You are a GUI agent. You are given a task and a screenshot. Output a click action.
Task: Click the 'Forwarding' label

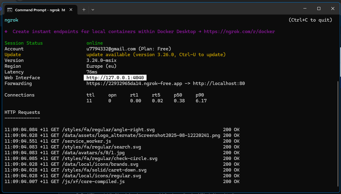pos(18,83)
